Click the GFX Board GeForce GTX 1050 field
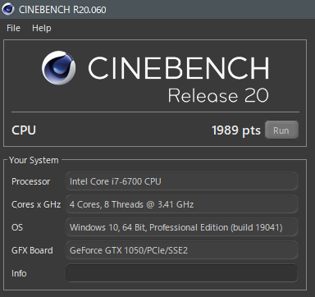This screenshot has width=315, height=297. click(181, 250)
